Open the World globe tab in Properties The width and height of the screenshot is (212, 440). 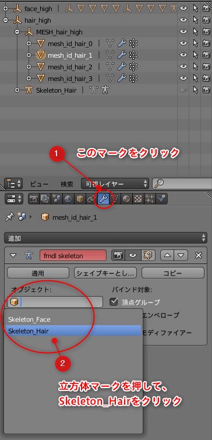tap(68, 199)
